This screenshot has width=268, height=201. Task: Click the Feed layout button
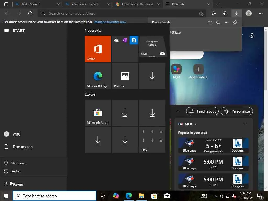pos(202,111)
